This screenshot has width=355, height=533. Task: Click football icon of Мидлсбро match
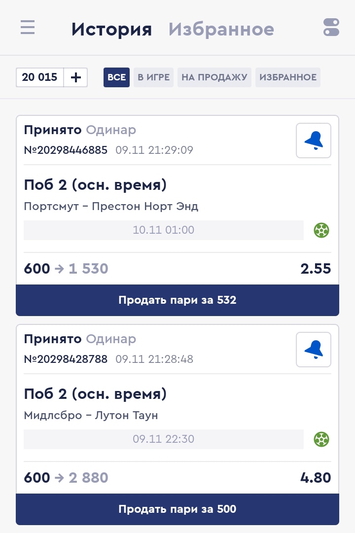[x=321, y=439]
